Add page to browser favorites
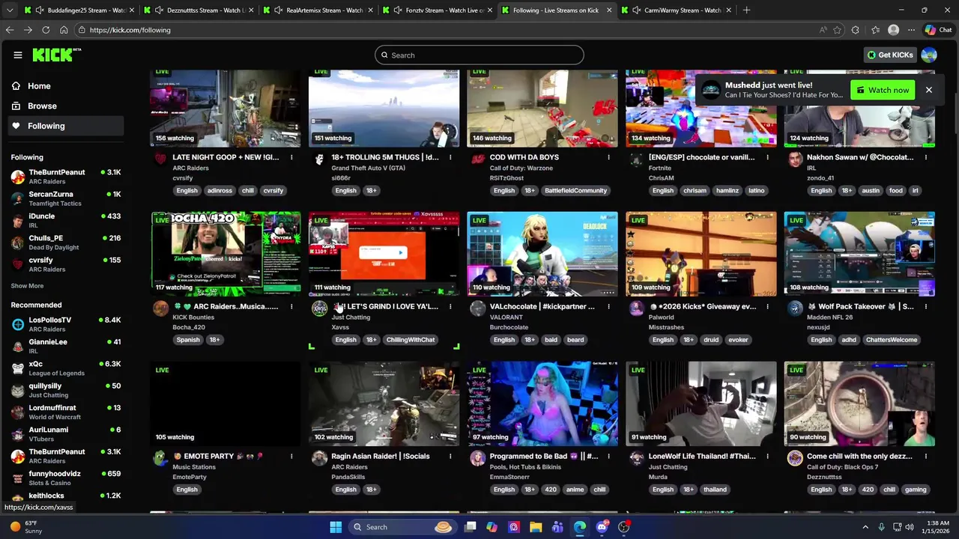959x539 pixels. click(837, 30)
